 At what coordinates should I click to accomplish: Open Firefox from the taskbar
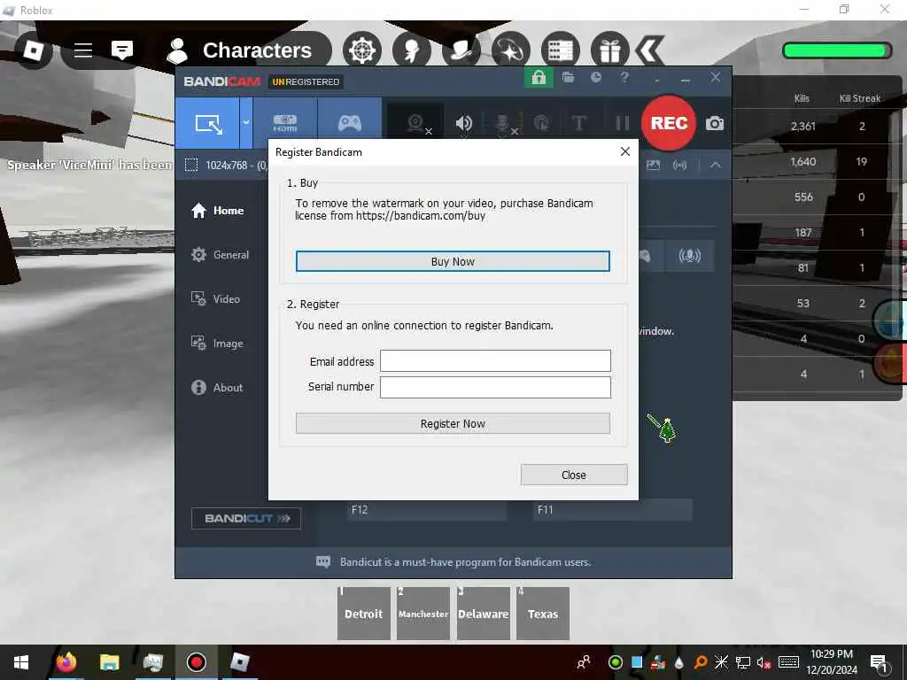pos(66,662)
